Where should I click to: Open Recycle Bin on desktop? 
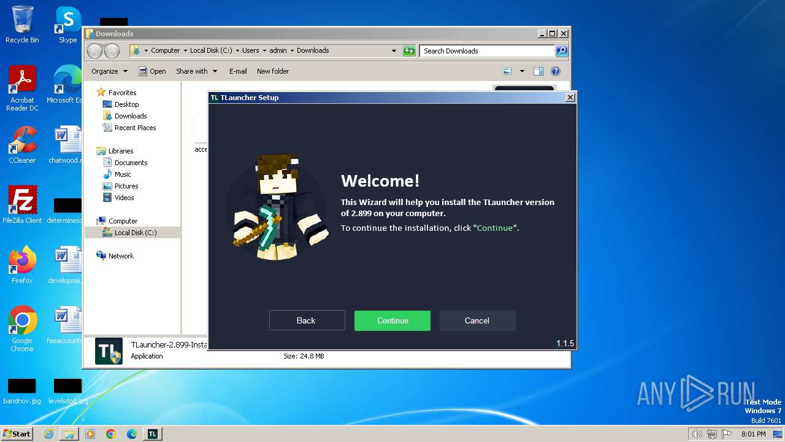(x=22, y=25)
